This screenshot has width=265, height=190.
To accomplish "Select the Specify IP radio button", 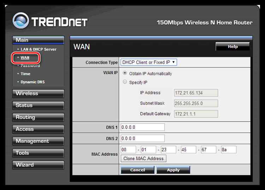I will [x=125, y=82].
